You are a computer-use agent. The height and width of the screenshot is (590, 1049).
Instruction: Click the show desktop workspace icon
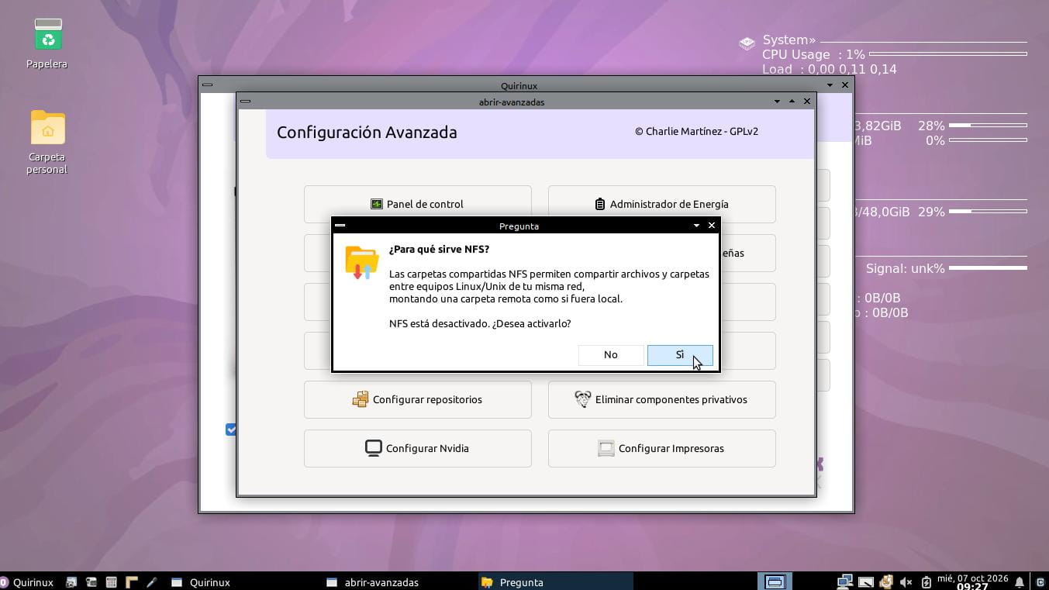[x=775, y=582]
